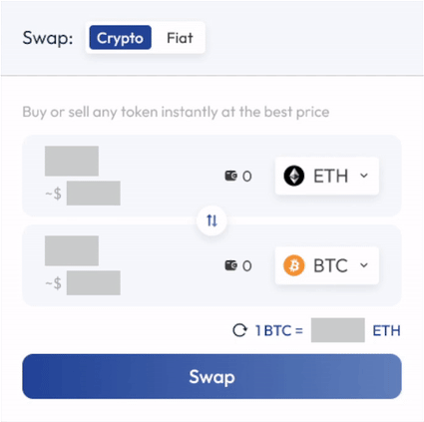Screen dimensions: 424x422
Task: Click the large Swap button
Action: (x=212, y=376)
